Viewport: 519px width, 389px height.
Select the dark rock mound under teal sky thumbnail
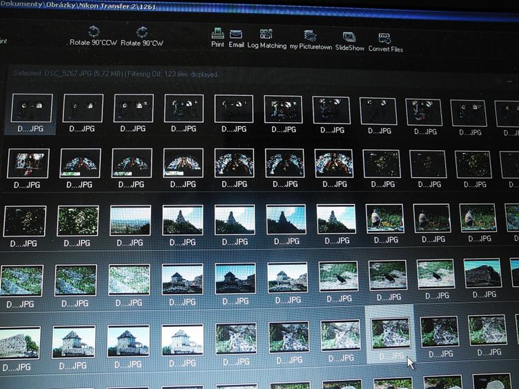tap(482, 273)
